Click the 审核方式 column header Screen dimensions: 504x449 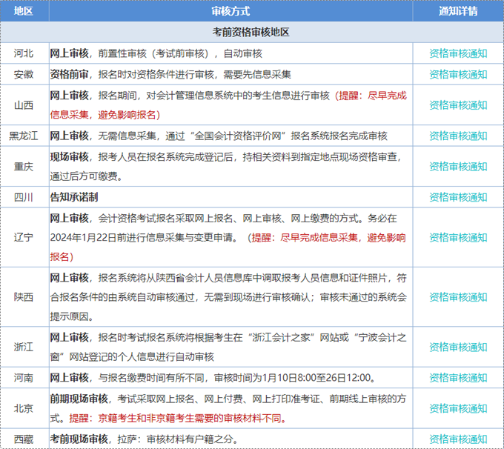coord(231,11)
